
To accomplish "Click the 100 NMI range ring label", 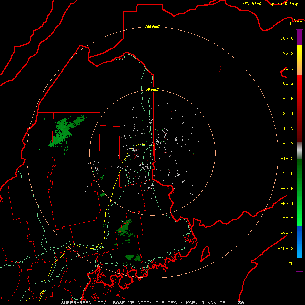I will coord(152,27).
